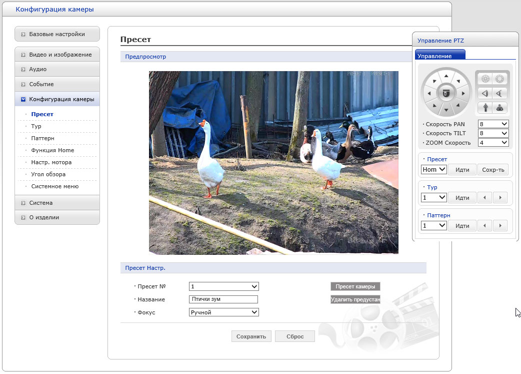
Task: Click the Сохранить button
Action: pyautogui.click(x=251, y=336)
